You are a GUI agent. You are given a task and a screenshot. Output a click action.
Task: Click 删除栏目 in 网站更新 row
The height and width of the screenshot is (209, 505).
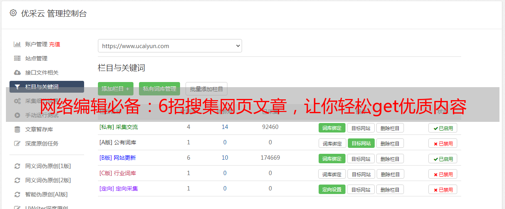click(x=390, y=159)
